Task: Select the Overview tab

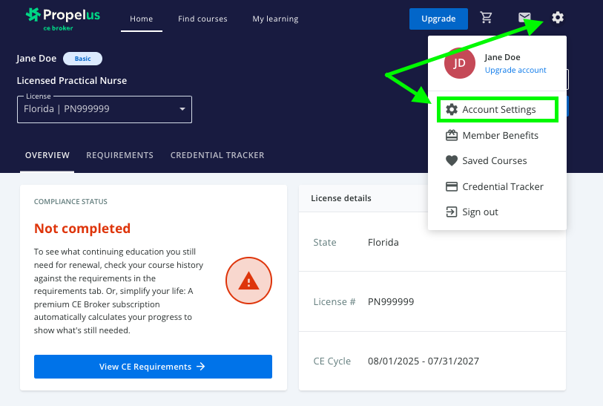Action: tap(47, 155)
